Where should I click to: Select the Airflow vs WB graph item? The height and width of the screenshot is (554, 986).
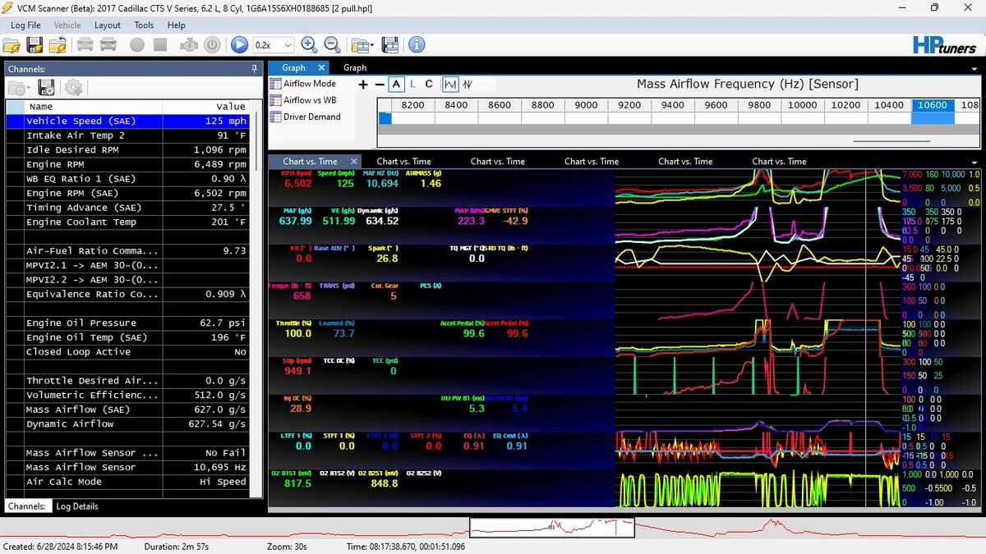click(x=308, y=101)
